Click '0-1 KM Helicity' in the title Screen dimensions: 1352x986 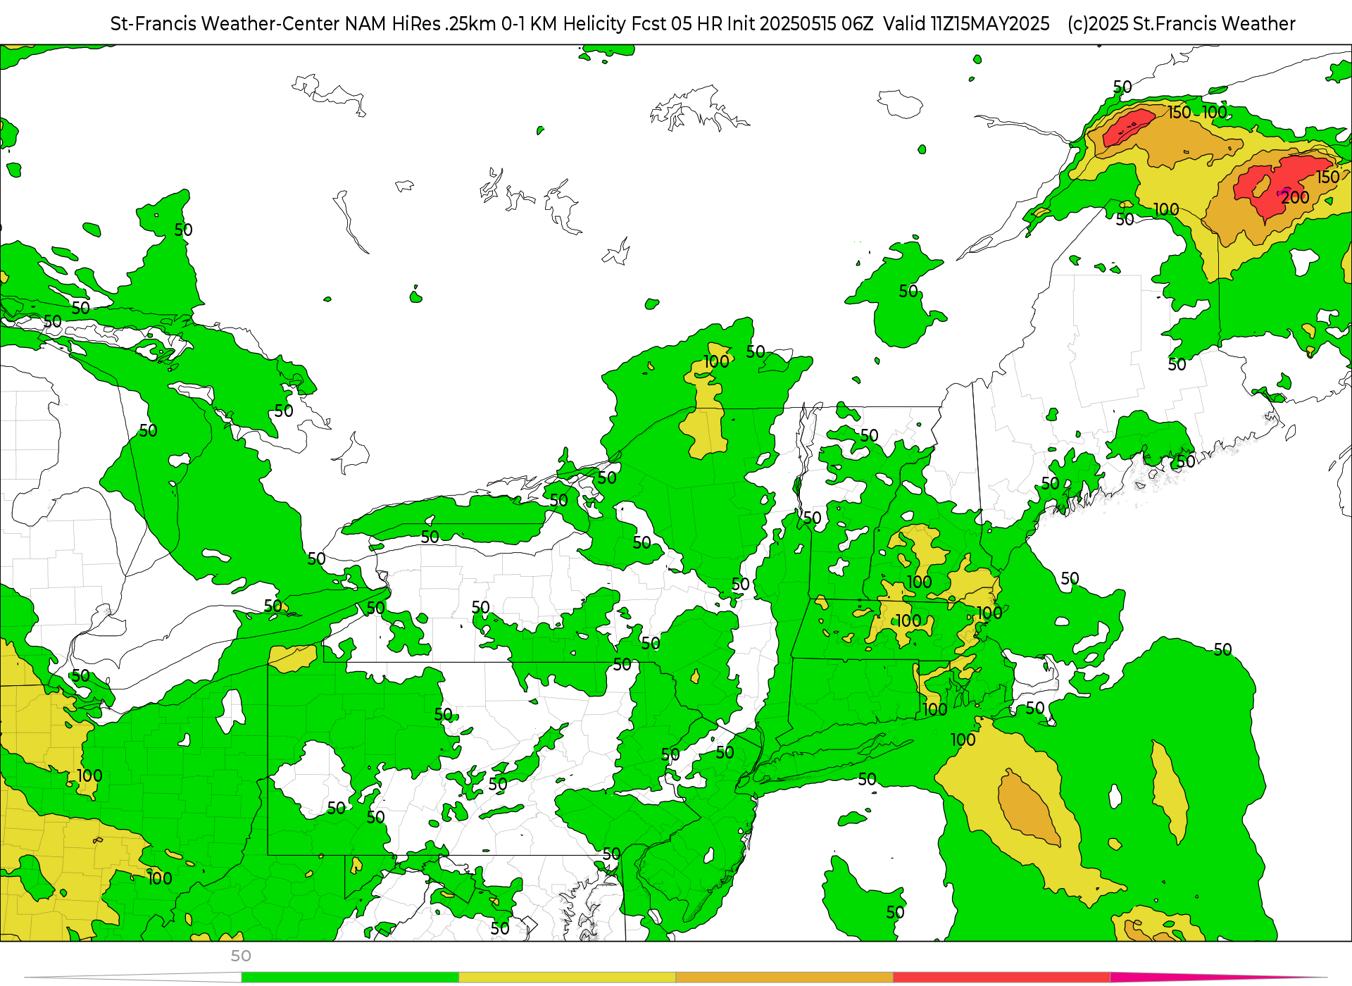[563, 24]
